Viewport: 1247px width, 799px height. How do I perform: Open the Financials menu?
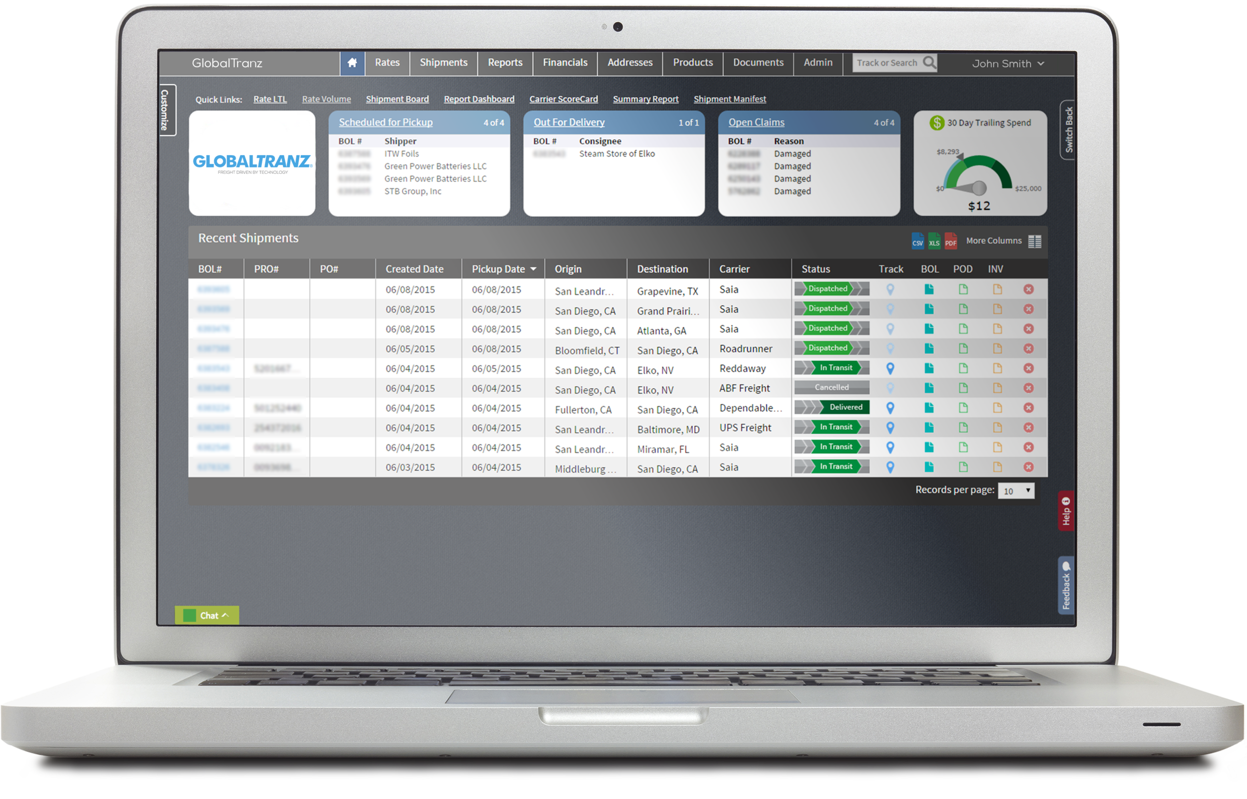click(x=565, y=63)
